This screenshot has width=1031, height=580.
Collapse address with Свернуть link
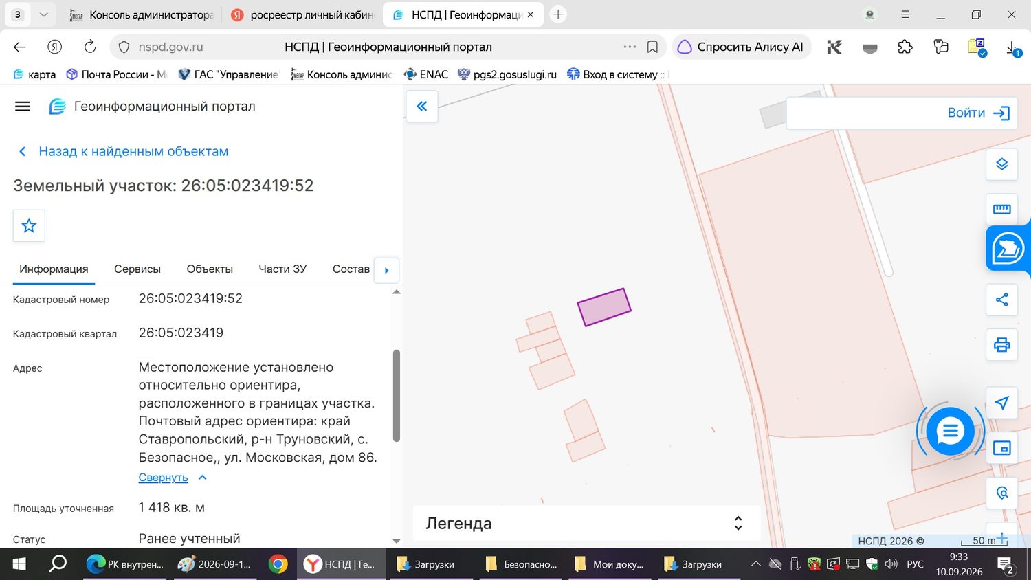[163, 478]
